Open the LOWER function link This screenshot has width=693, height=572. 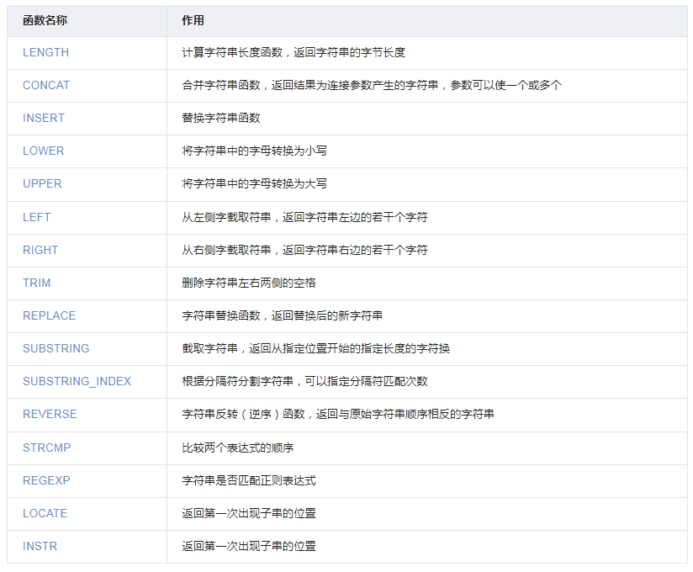[43, 151]
